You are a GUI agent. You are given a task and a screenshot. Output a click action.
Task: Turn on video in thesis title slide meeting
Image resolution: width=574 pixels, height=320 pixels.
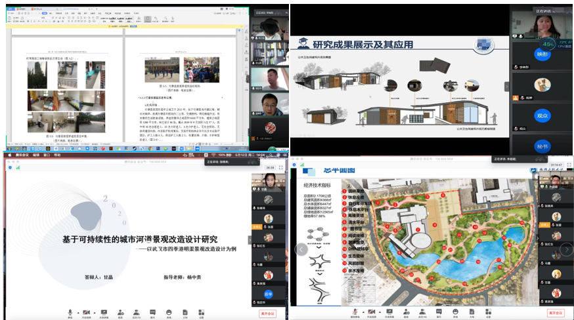(87, 312)
